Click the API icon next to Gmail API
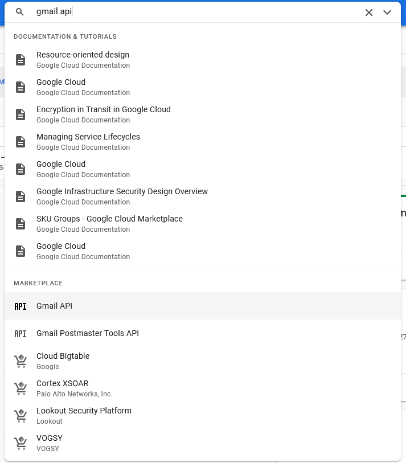 (20, 306)
